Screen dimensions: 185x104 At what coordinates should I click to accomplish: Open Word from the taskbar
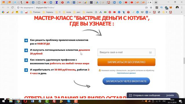click(x=32, y=101)
